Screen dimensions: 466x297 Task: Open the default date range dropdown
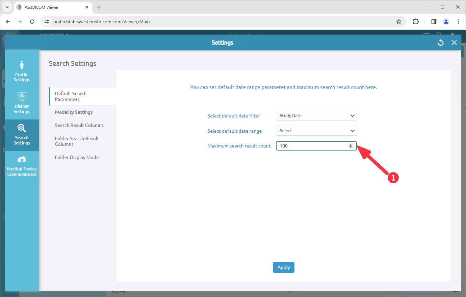click(x=316, y=131)
